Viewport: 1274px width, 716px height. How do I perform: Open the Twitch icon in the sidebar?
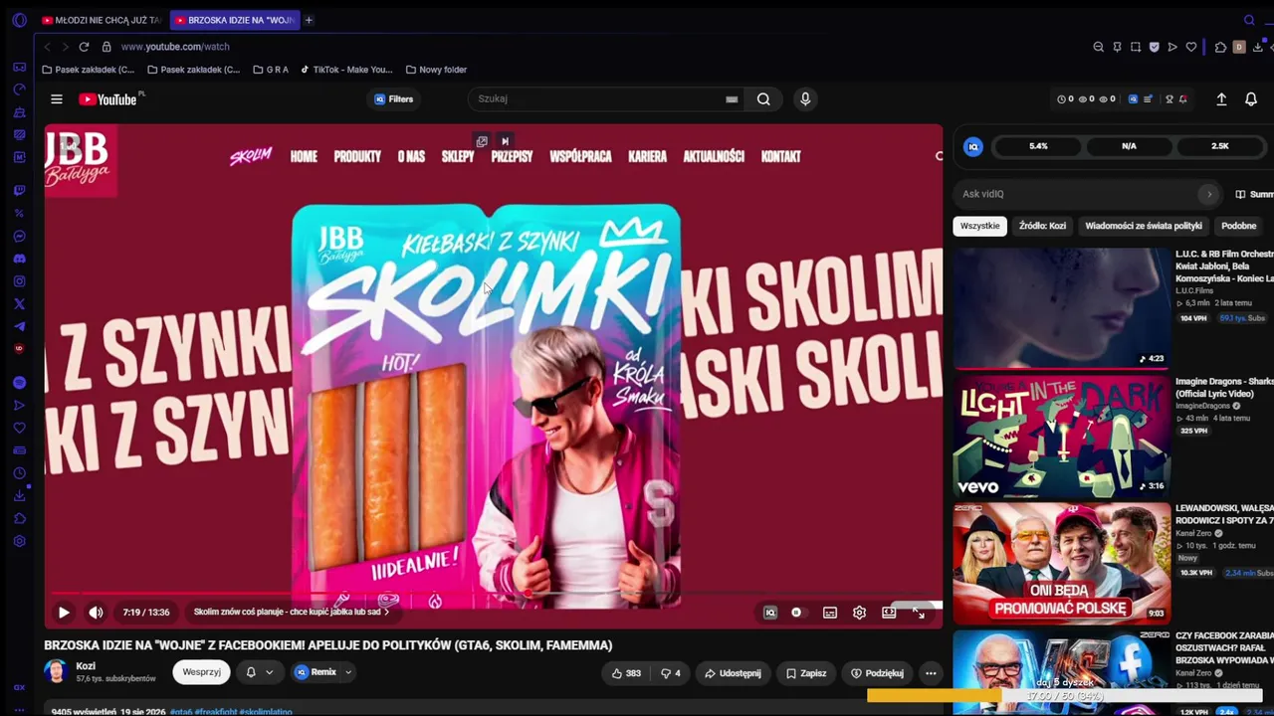19,190
